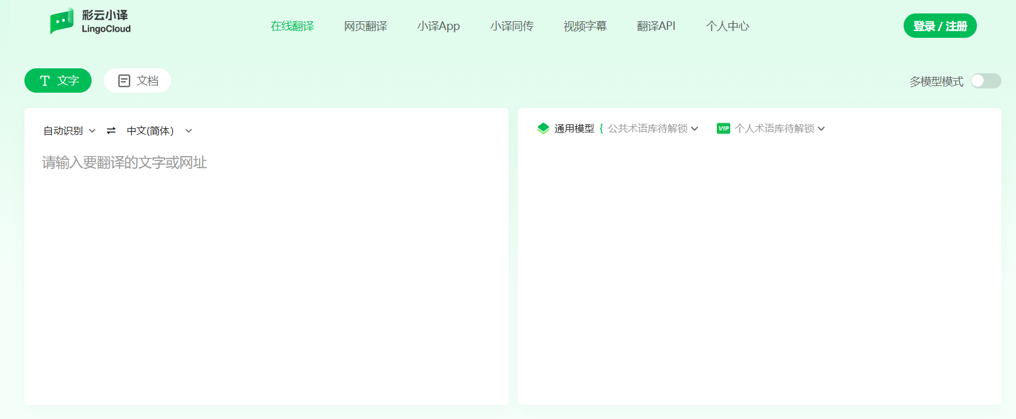This screenshot has height=419, width=1016.
Task: Select the 在线翻译 navigation link
Action: click(x=292, y=26)
